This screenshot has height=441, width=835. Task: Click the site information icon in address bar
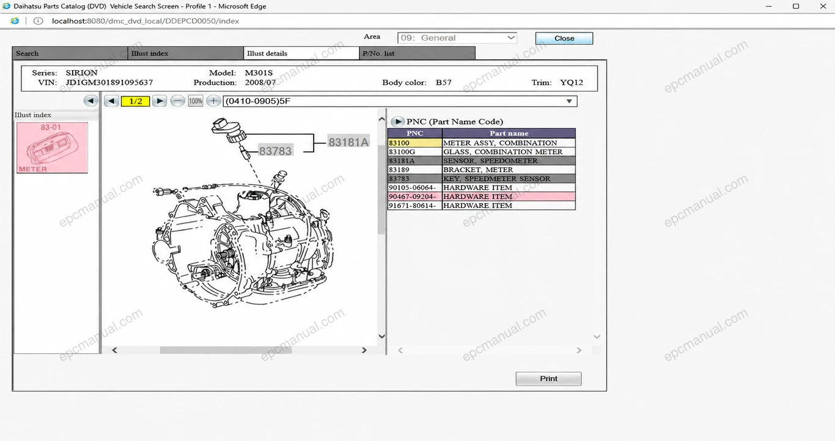tap(38, 21)
